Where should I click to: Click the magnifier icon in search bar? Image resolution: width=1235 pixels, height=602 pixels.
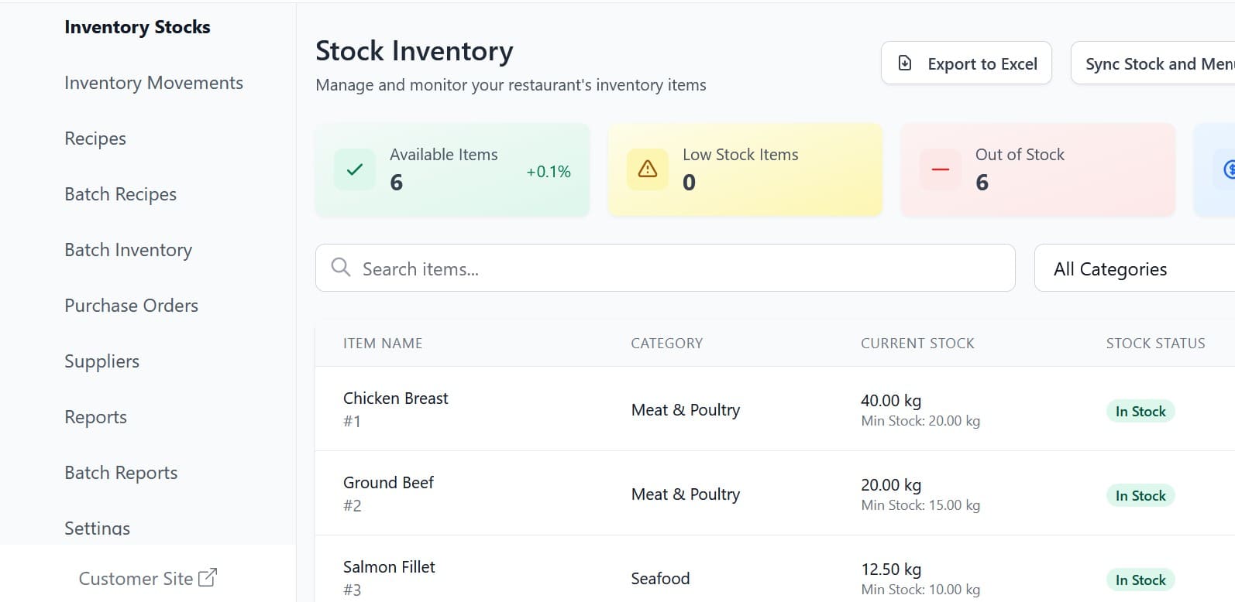pos(340,268)
